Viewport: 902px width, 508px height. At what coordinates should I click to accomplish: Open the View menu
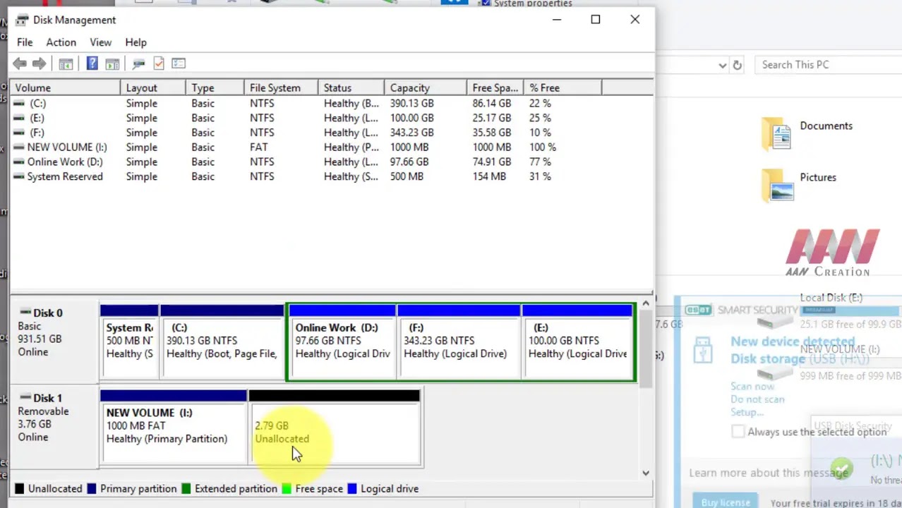pos(100,42)
